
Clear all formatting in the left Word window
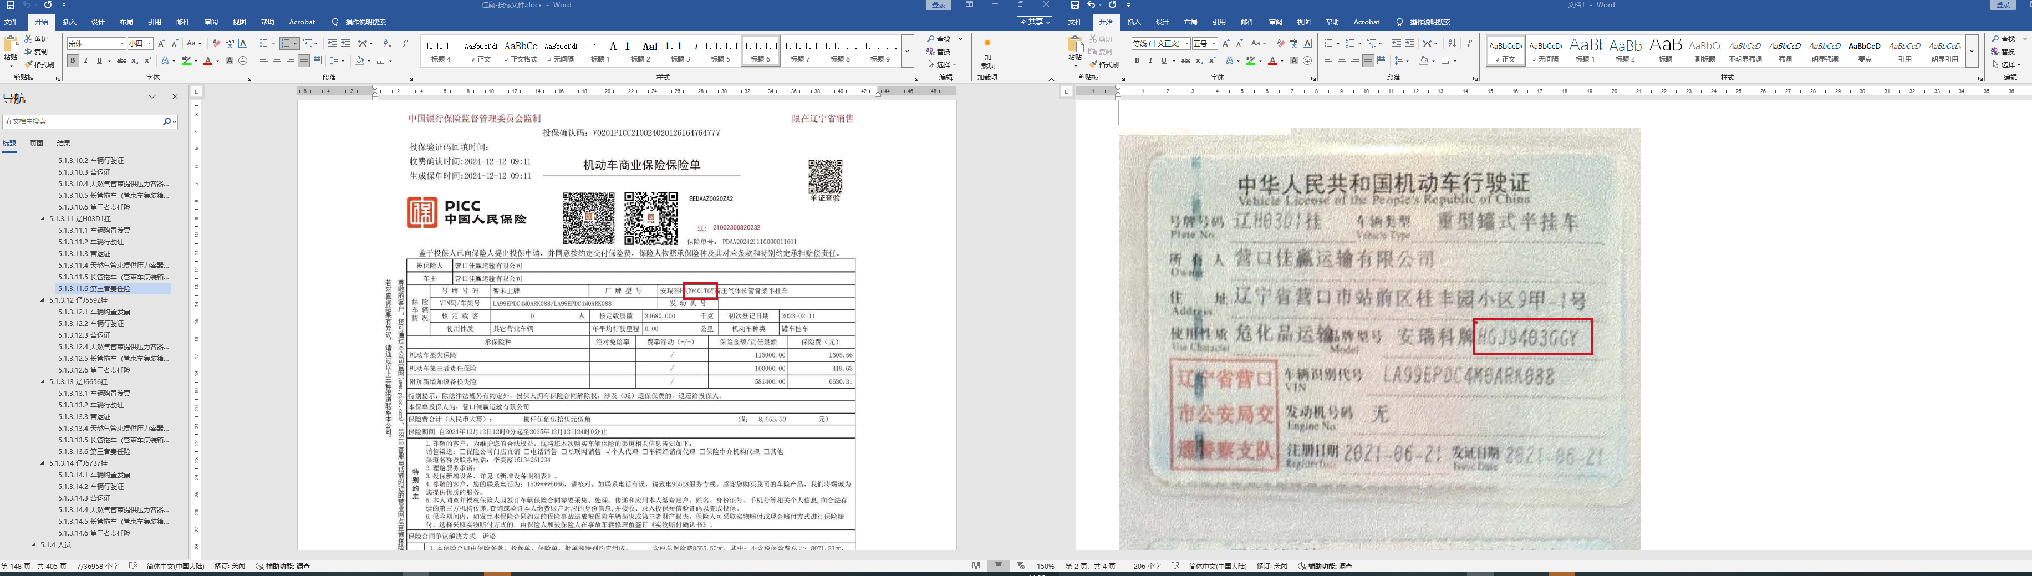217,43
